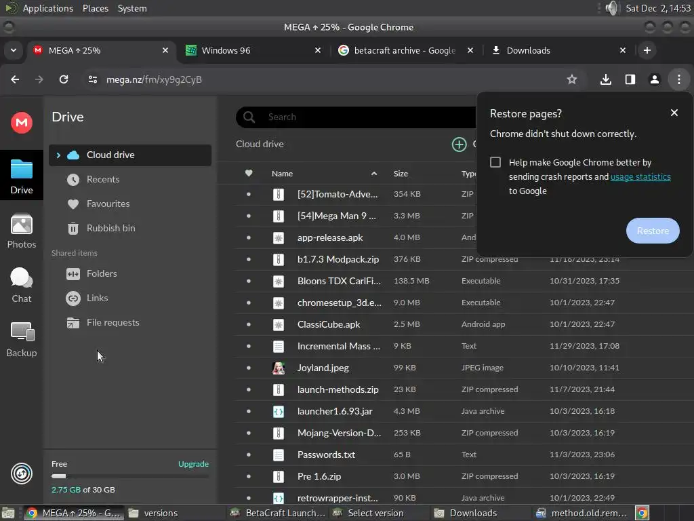Toggle the favourite dot for Pre 1.6.zip
The width and height of the screenshot is (694, 521).
point(249,476)
